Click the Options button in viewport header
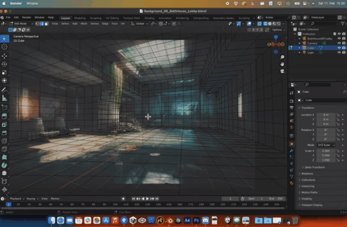347x227 pixels. [278, 30]
